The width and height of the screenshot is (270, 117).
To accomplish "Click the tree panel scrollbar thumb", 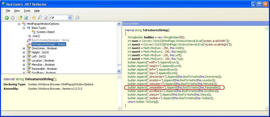I will [x=119, y=65].
